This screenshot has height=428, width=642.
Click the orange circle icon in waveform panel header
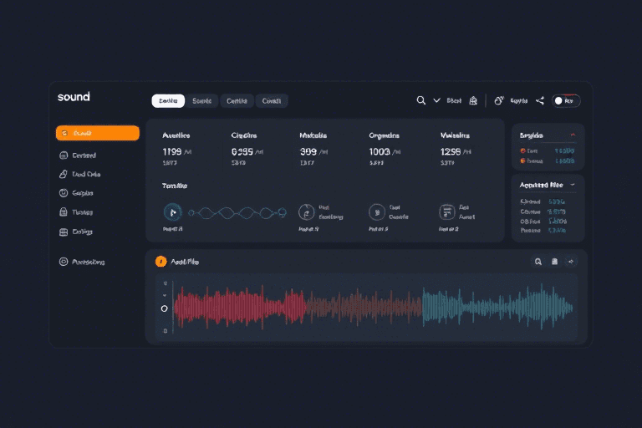tap(161, 262)
